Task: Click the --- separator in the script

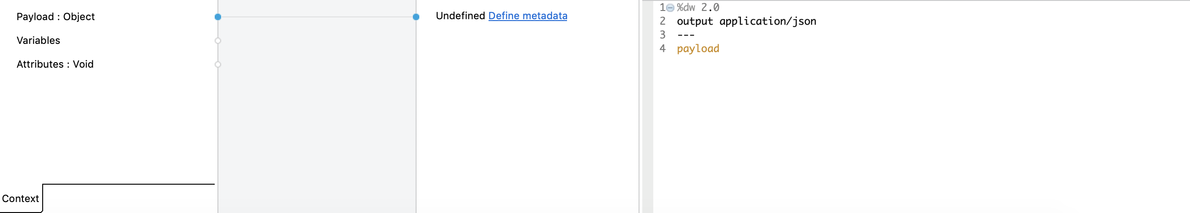Action: [x=685, y=35]
